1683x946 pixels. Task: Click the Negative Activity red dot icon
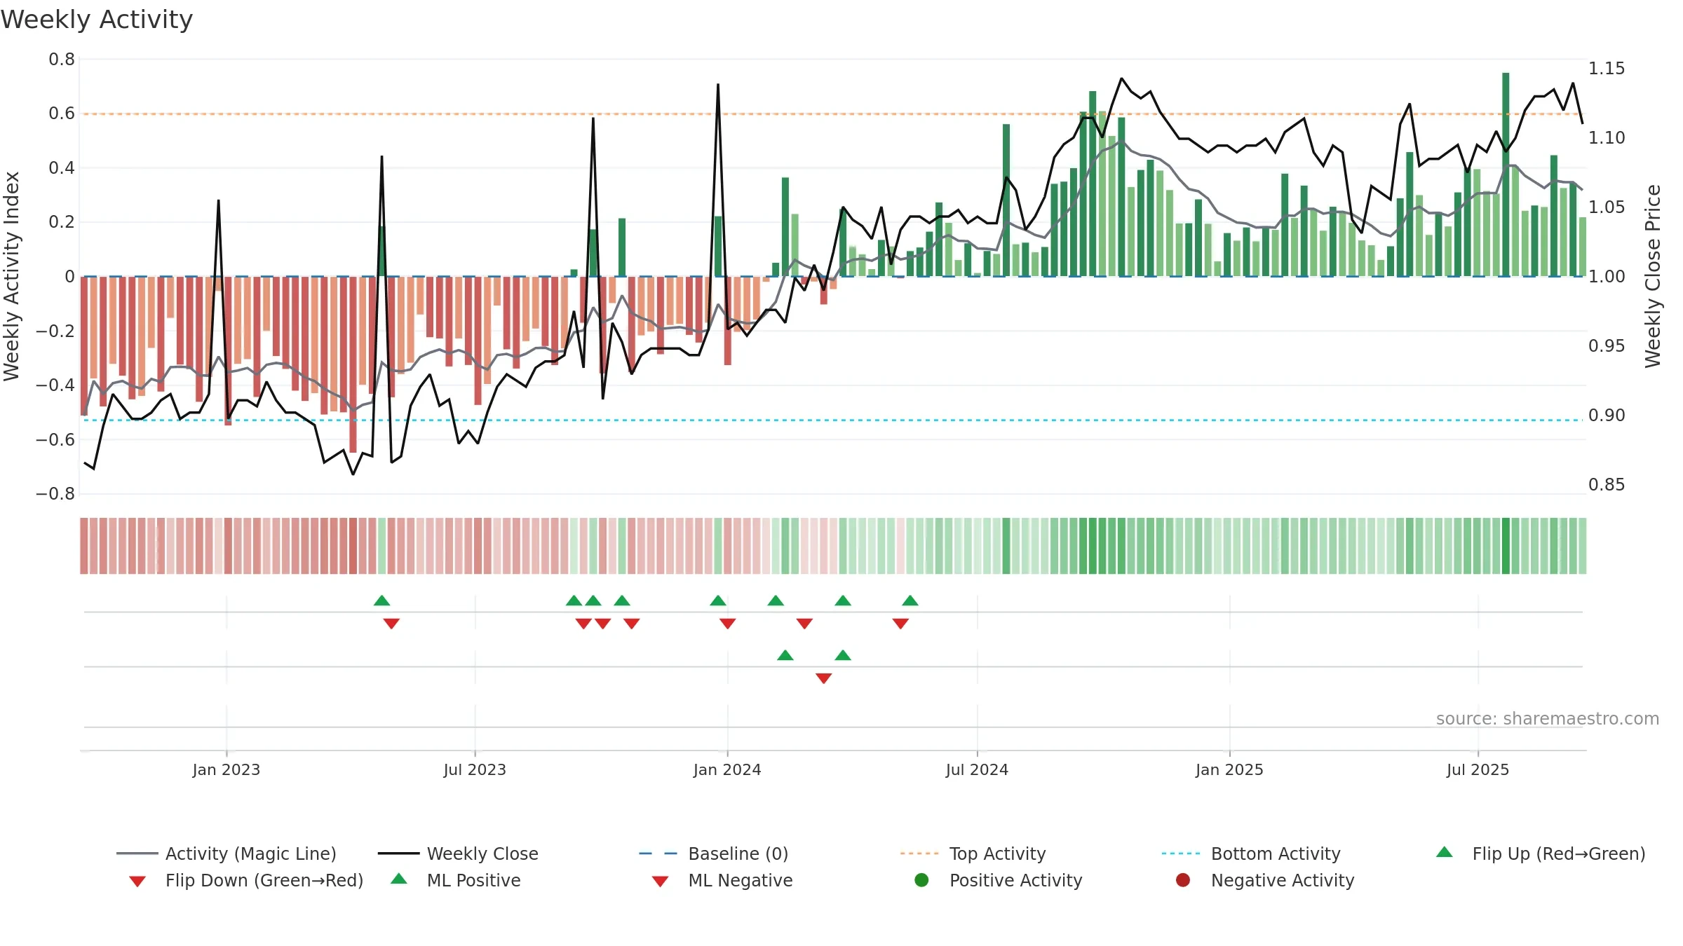[1183, 880]
